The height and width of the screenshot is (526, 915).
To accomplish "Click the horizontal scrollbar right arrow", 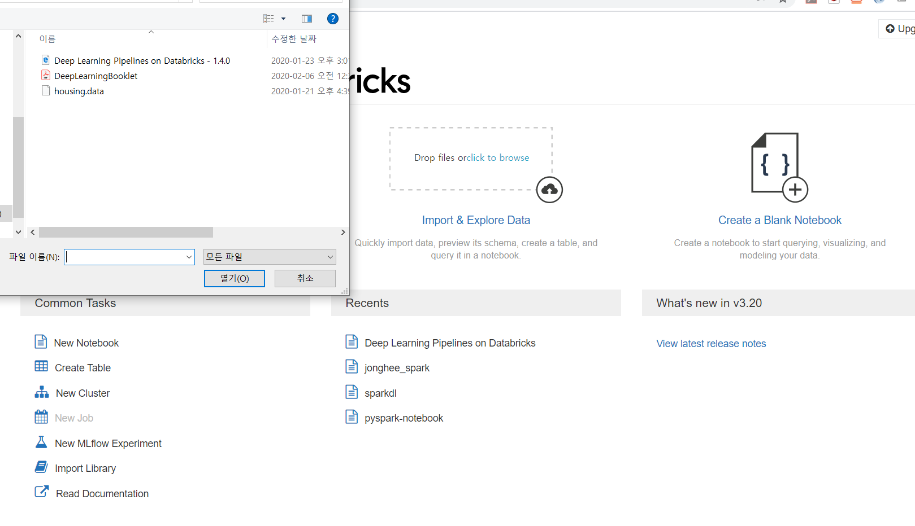I will [343, 232].
